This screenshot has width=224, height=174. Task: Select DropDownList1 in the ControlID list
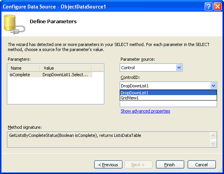tap(168, 93)
